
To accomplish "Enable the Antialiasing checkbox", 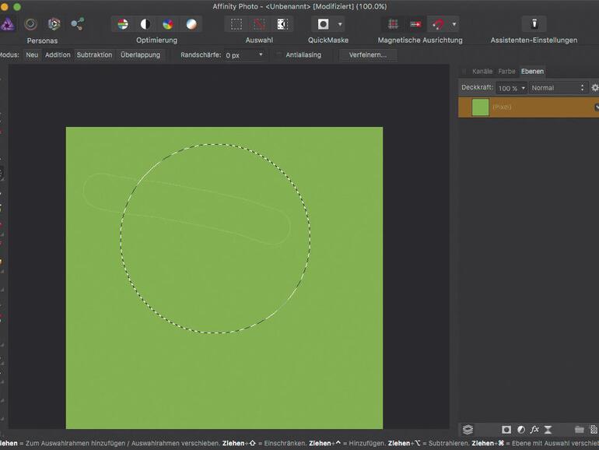I will 279,55.
